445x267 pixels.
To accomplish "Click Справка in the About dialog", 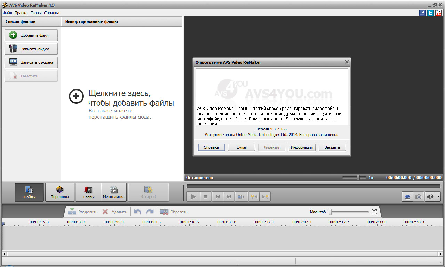I will tap(211, 147).
